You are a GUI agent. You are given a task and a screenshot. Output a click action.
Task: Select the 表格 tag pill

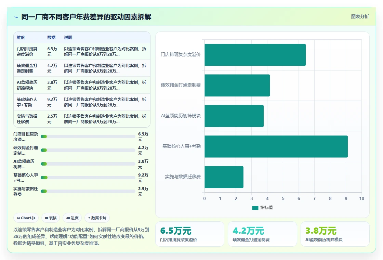pos(51,218)
